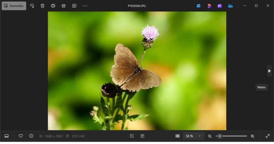Start slideshow with the play icon
This screenshot has height=144, width=274.
pos(74,6)
